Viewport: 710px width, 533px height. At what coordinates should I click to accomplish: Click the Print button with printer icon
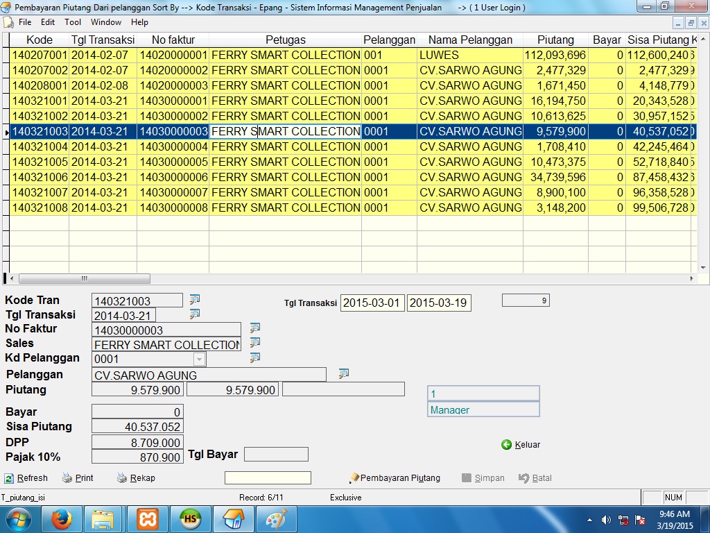pyautogui.click(x=78, y=478)
